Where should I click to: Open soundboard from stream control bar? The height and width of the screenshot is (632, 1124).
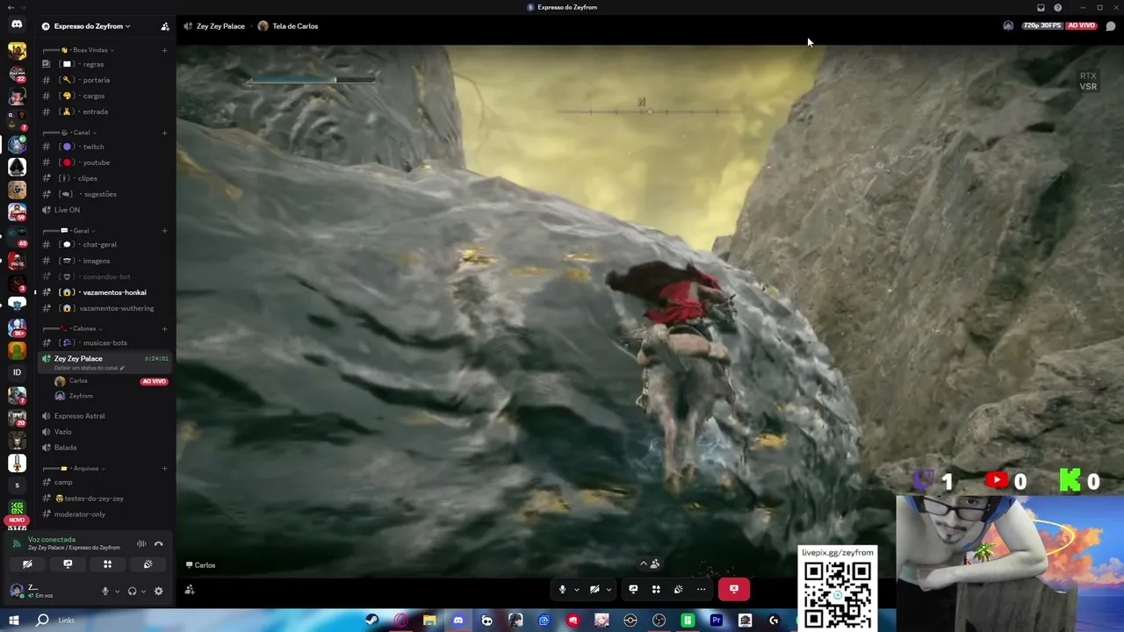coord(678,589)
